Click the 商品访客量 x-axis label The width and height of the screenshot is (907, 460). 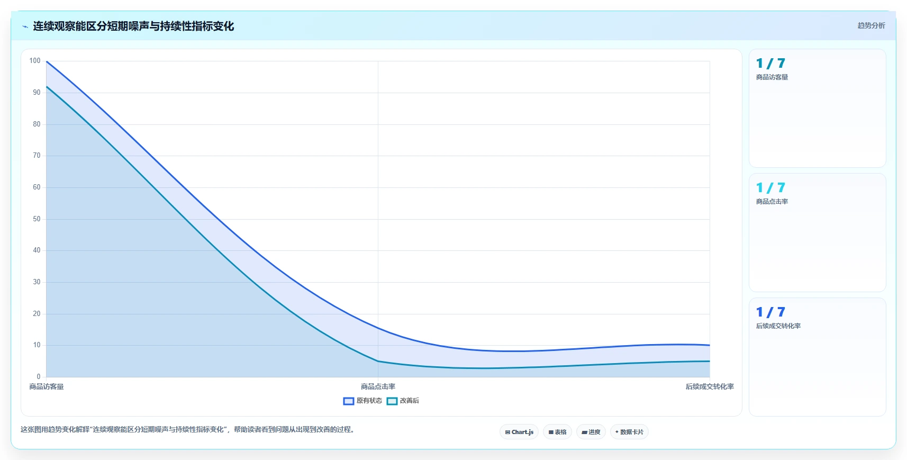tap(47, 387)
